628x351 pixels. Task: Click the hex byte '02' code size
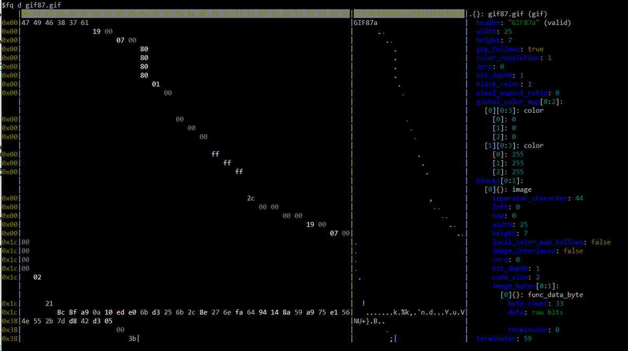(37, 277)
